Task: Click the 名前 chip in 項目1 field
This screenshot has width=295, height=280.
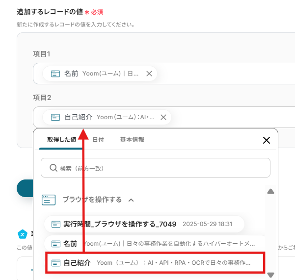Action: coord(100,74)
